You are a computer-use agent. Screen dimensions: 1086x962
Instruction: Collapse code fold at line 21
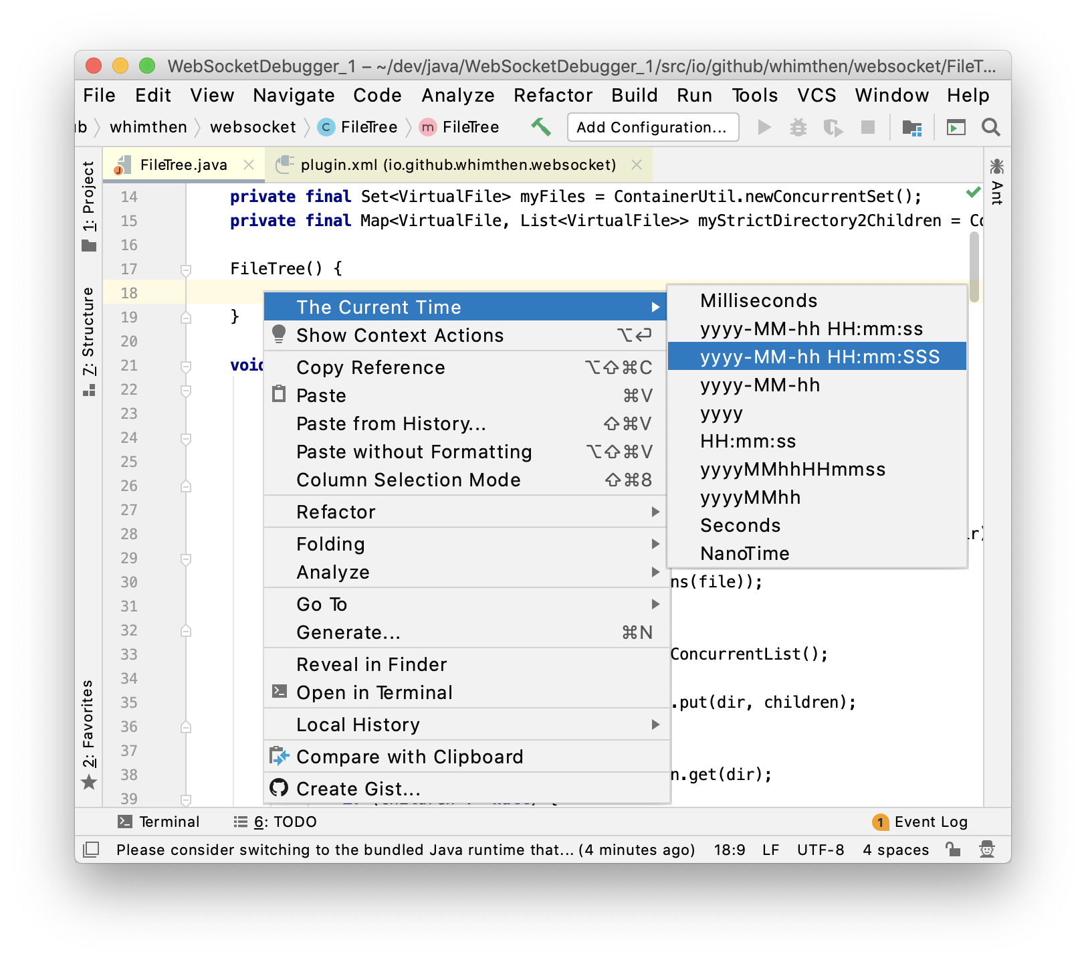[x=186, y=366]
